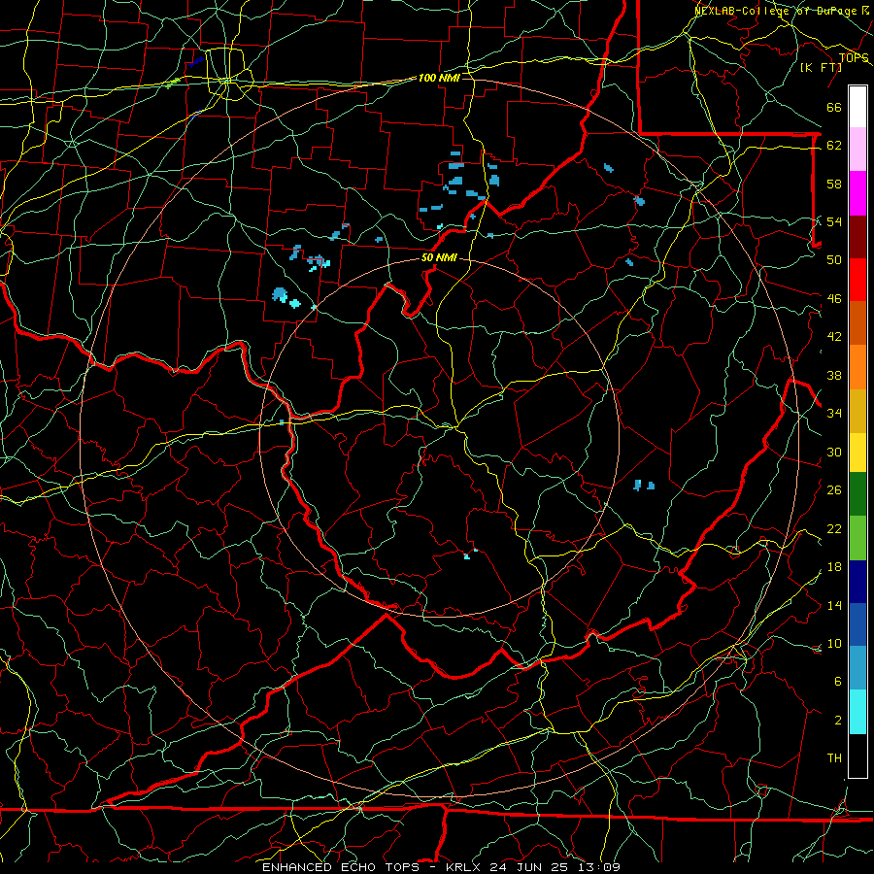Screen dimensions: 874x874
Task: Click the '26' legend value
Action: pyautogui.click(x=834, y=490)
